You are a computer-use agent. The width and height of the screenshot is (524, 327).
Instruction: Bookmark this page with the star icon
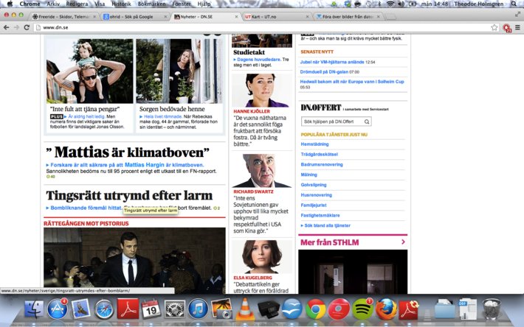494,27
